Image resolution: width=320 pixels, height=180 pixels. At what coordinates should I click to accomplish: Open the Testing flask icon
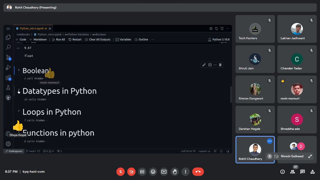(8, 87)
